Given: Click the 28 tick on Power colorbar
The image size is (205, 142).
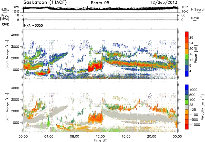Looking at the screenshot, I should [x=191, y=37].
